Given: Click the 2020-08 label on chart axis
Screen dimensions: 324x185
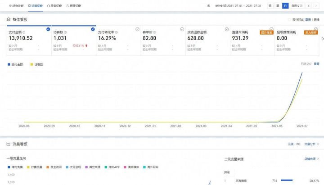Looking at the screenshot, I should click(x=24, y=126).
